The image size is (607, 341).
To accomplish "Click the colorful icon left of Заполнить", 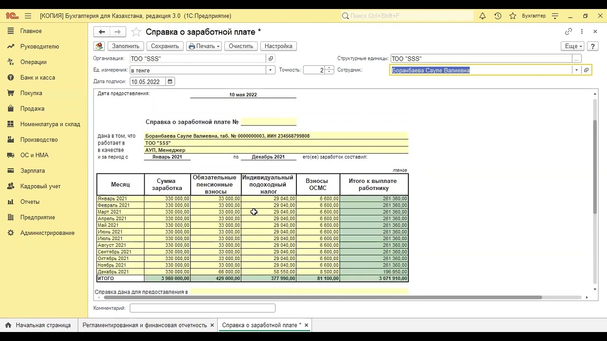I will pyautogui.click(x=99, y=46).
